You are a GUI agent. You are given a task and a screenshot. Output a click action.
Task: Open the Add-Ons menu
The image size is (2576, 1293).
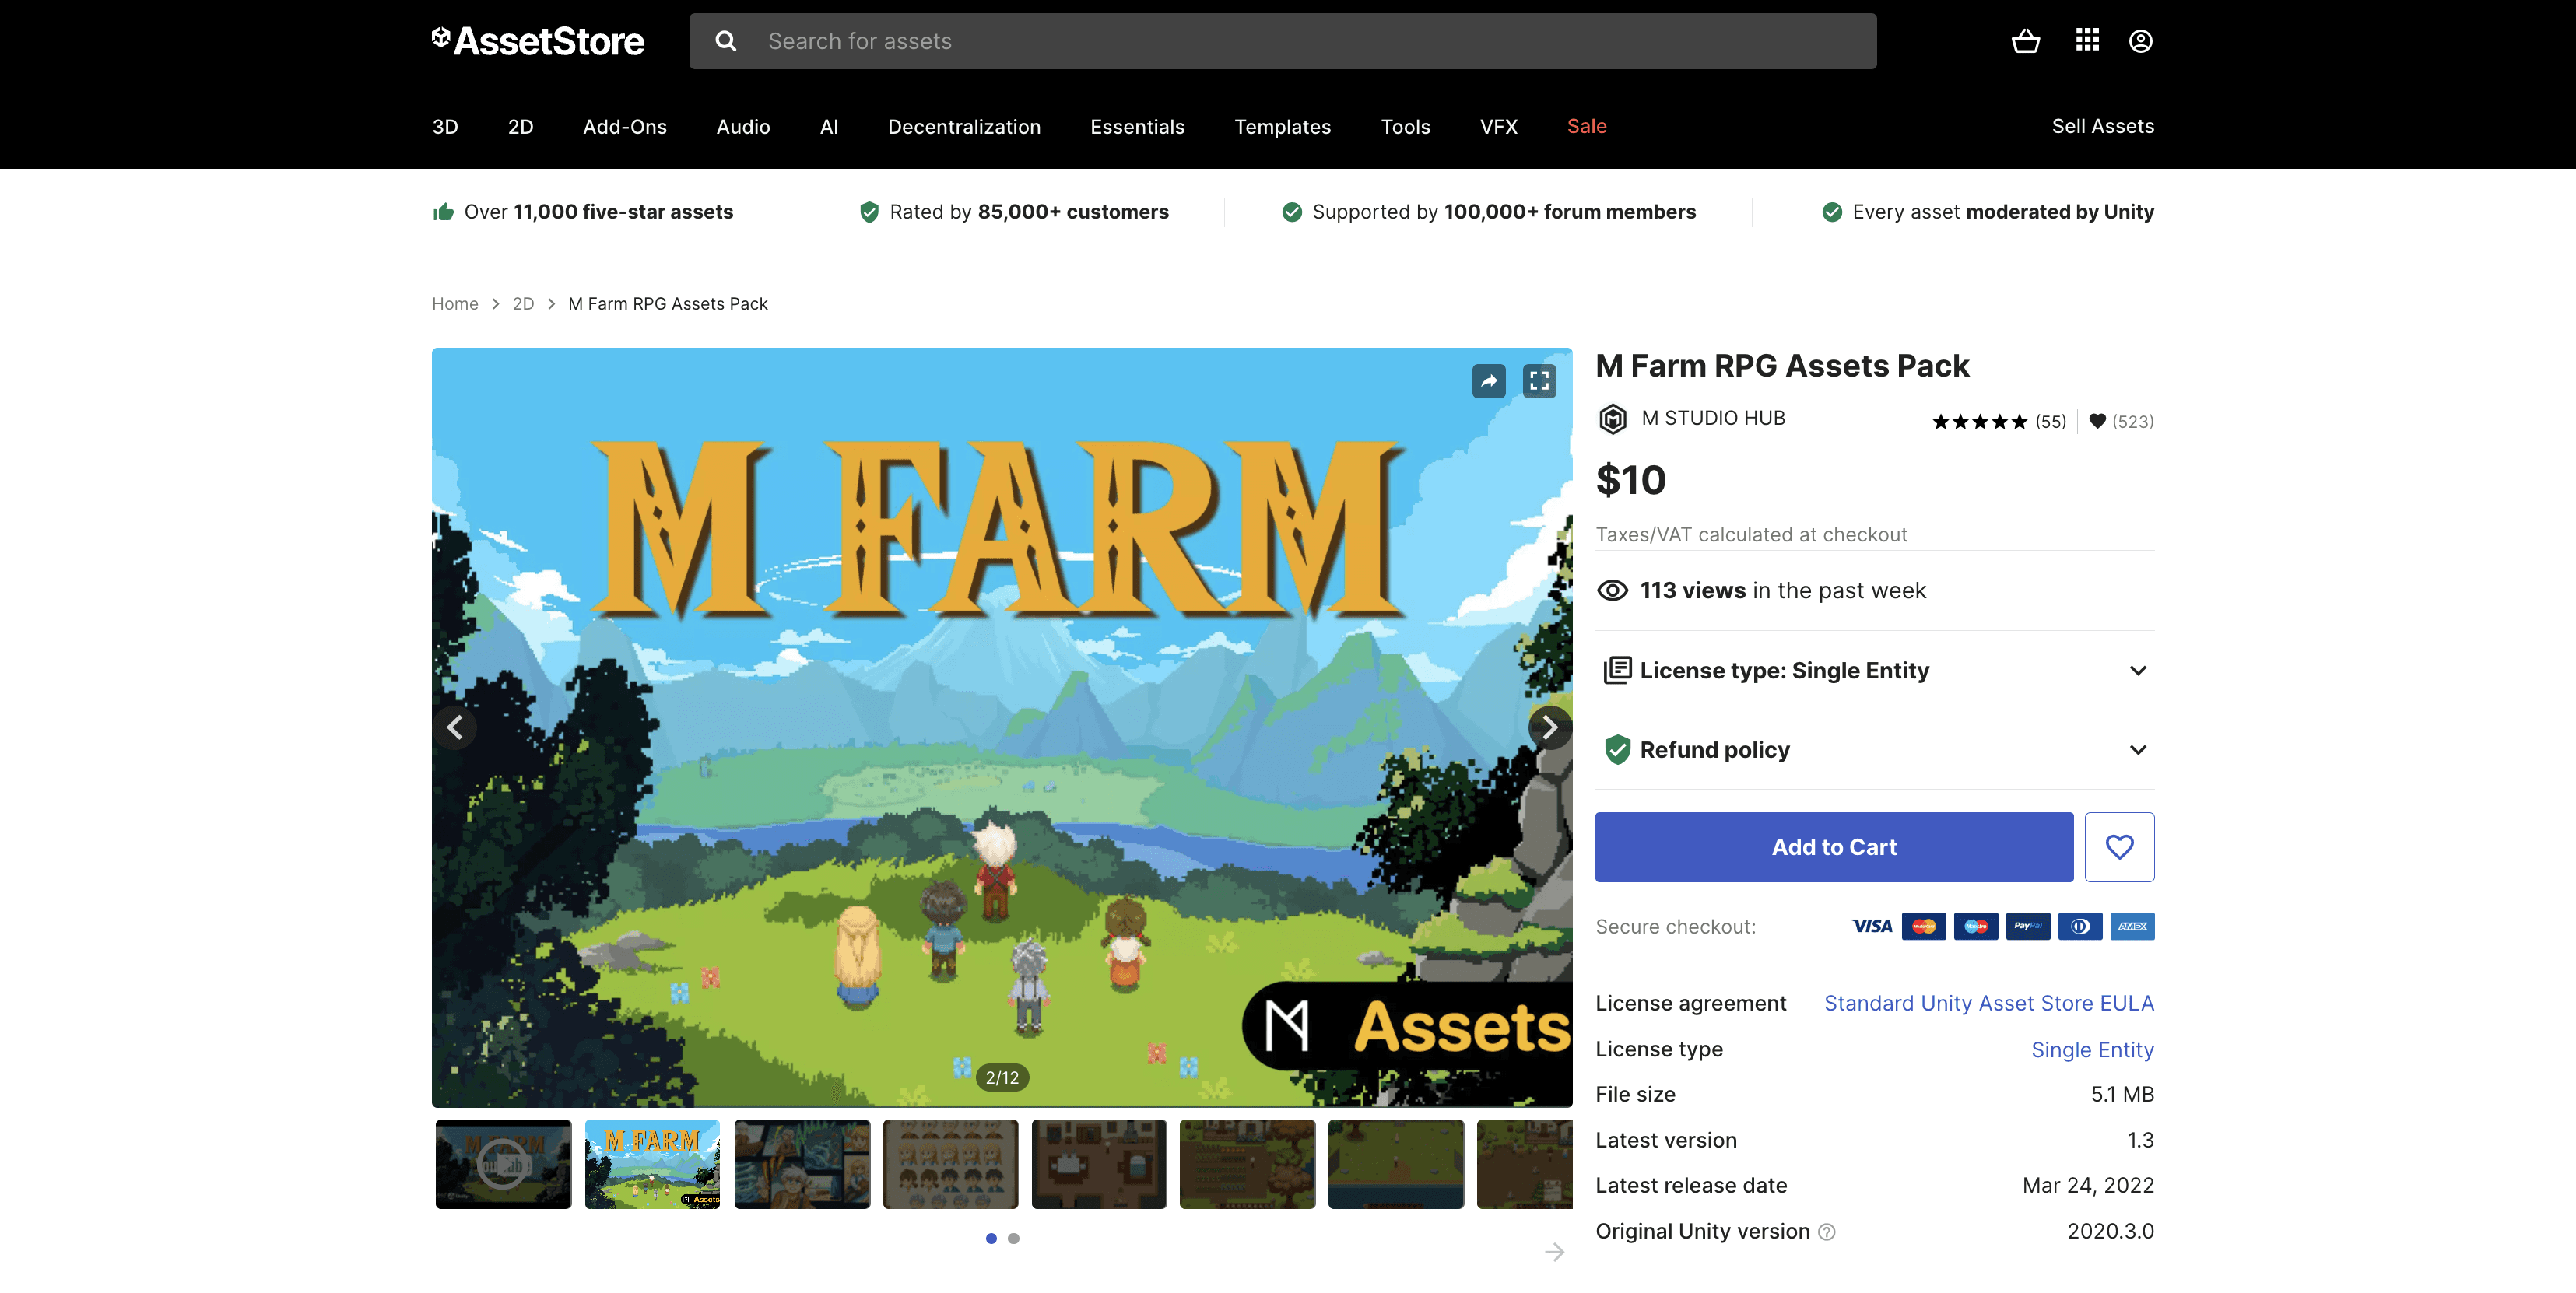pyautogui.click(x=624, y=127)
